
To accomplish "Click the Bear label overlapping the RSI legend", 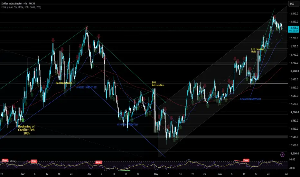I will (5, 160).
